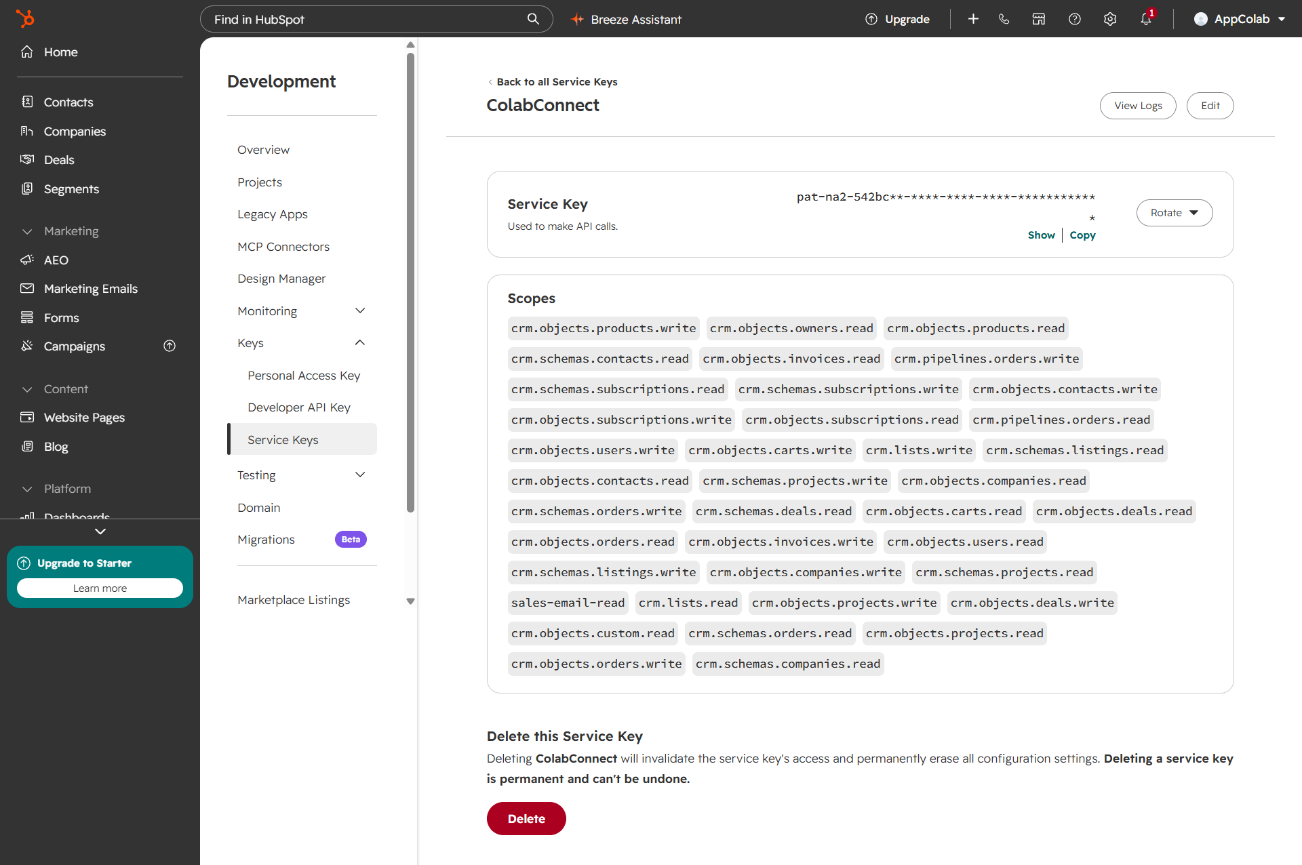1302x865 pixels.
Task: Click the crm.lists.write scope tag
Action: (x=919, y=450)
